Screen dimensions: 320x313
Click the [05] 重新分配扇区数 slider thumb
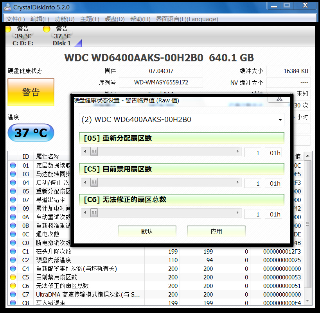pos(94,152)
